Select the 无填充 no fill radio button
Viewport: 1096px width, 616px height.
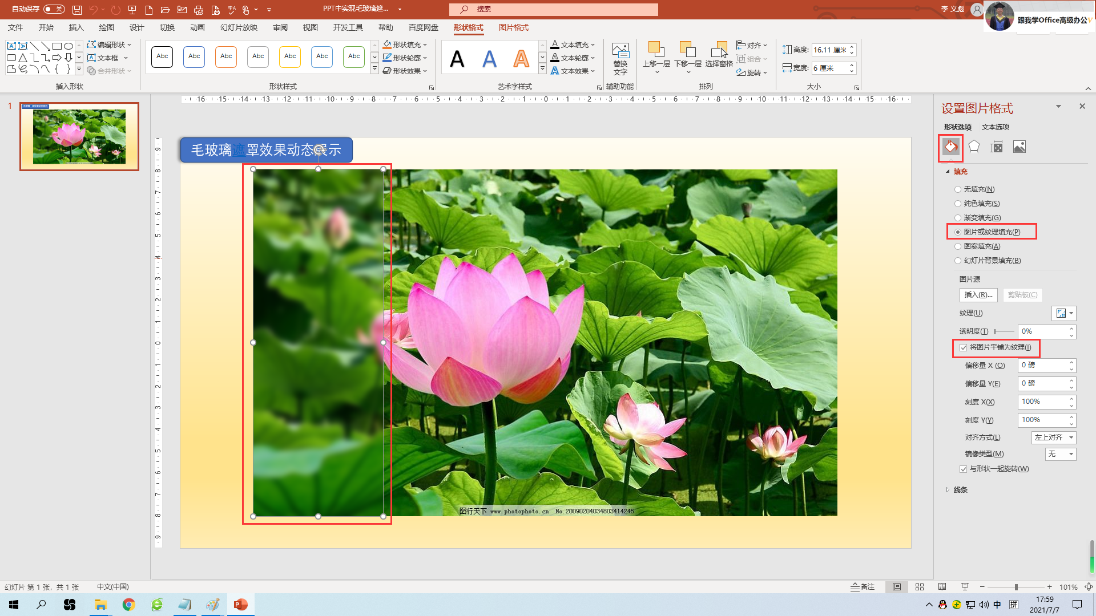(x=958, y=189)
